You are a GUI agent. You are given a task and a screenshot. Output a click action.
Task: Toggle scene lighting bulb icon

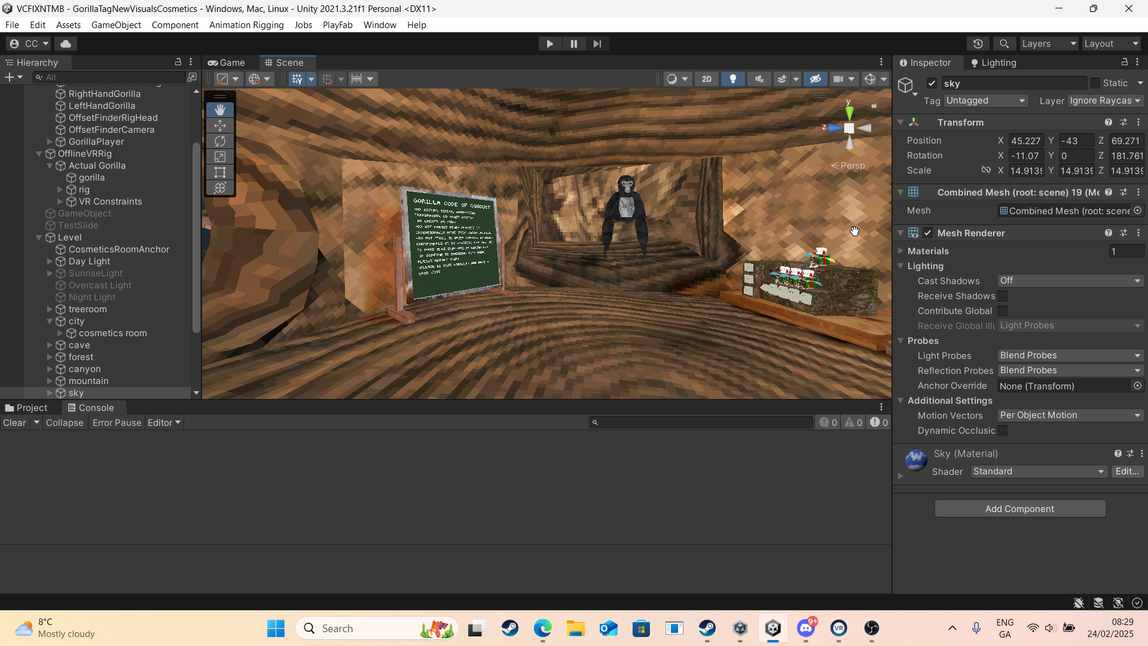(732, 79)
